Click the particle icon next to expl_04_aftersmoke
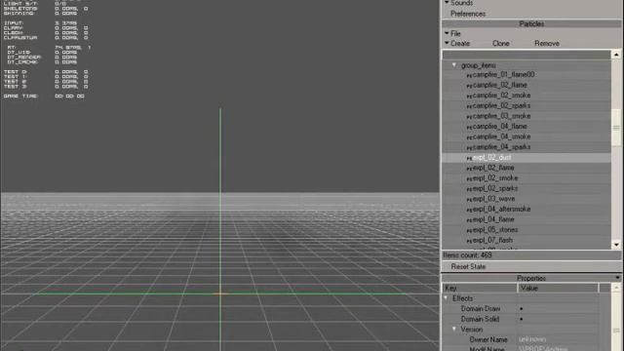Screen dimensions: 624x351 pyautogui.click(x=469, y=210)
